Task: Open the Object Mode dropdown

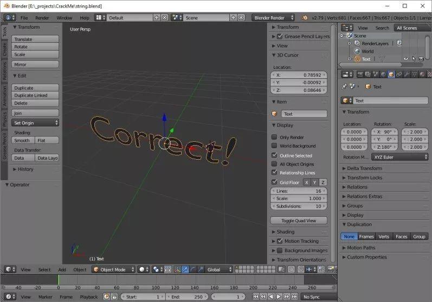Action: (113, 269)
